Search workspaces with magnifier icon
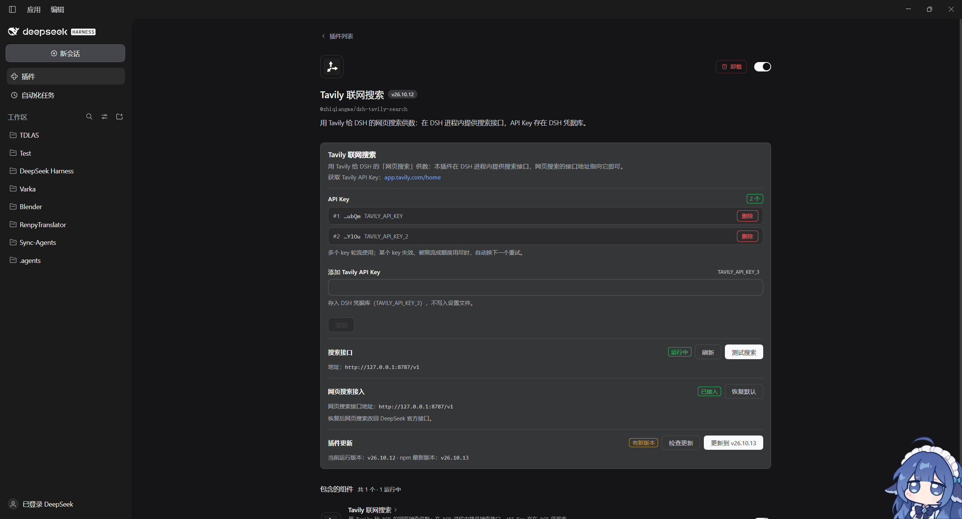This screenshot has width=962, height=519. point(89,117)
